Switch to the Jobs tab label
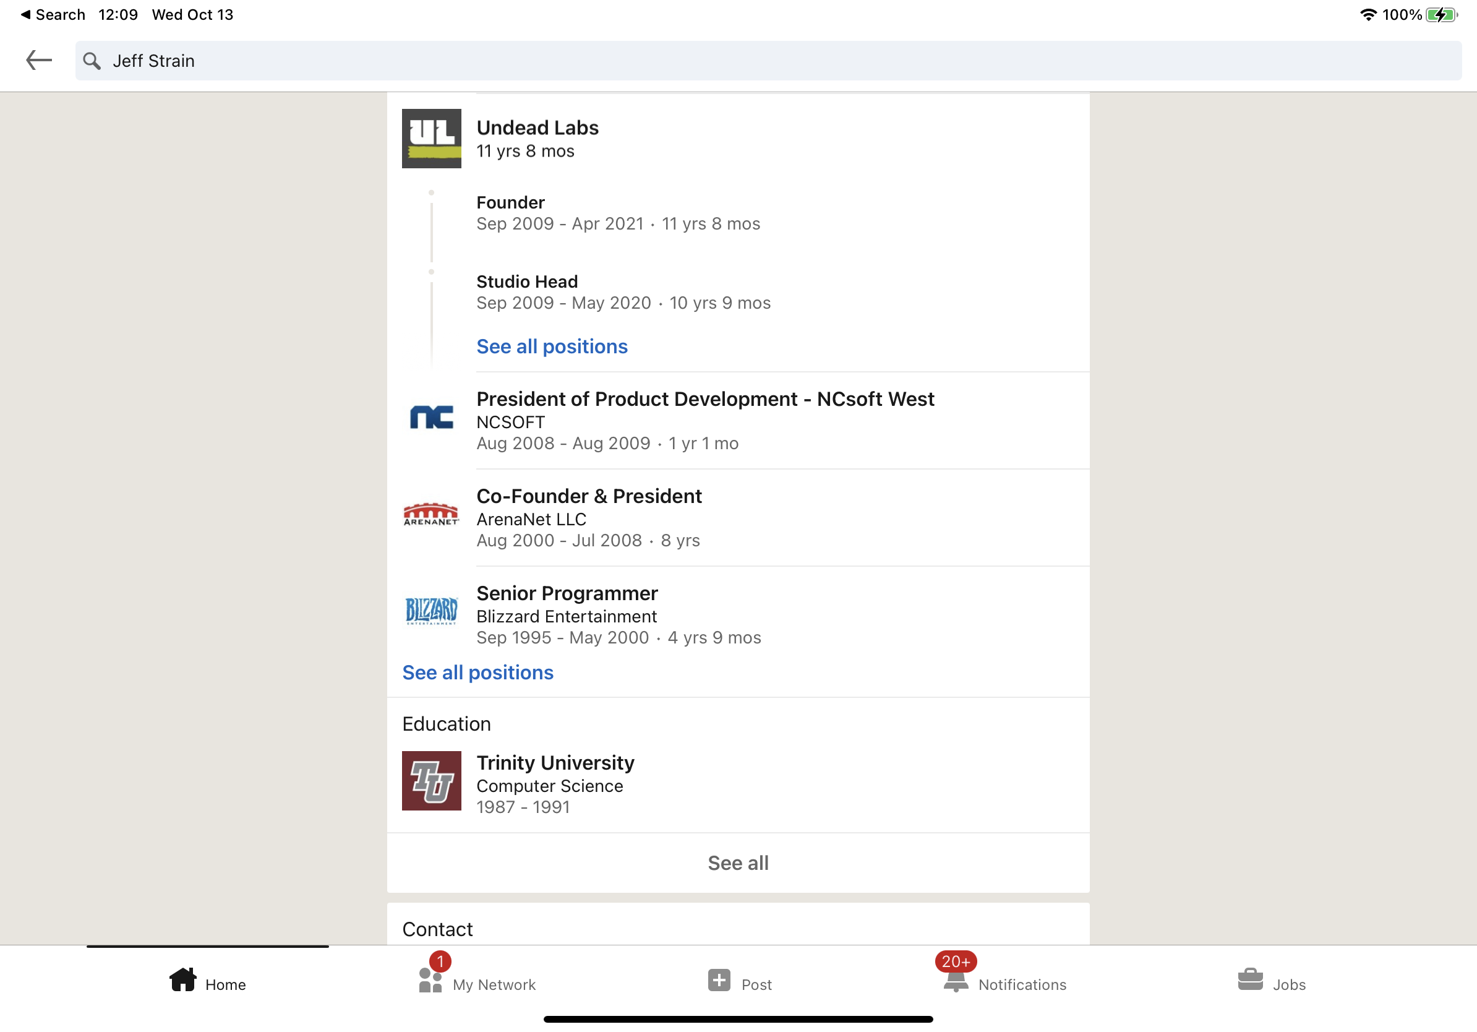Viewport: 1477px width, 1032px height. tap(1289, 985)
